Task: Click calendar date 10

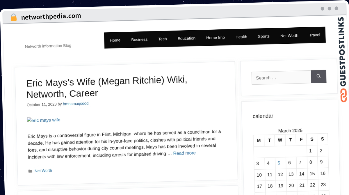Action: coord(259,175)
